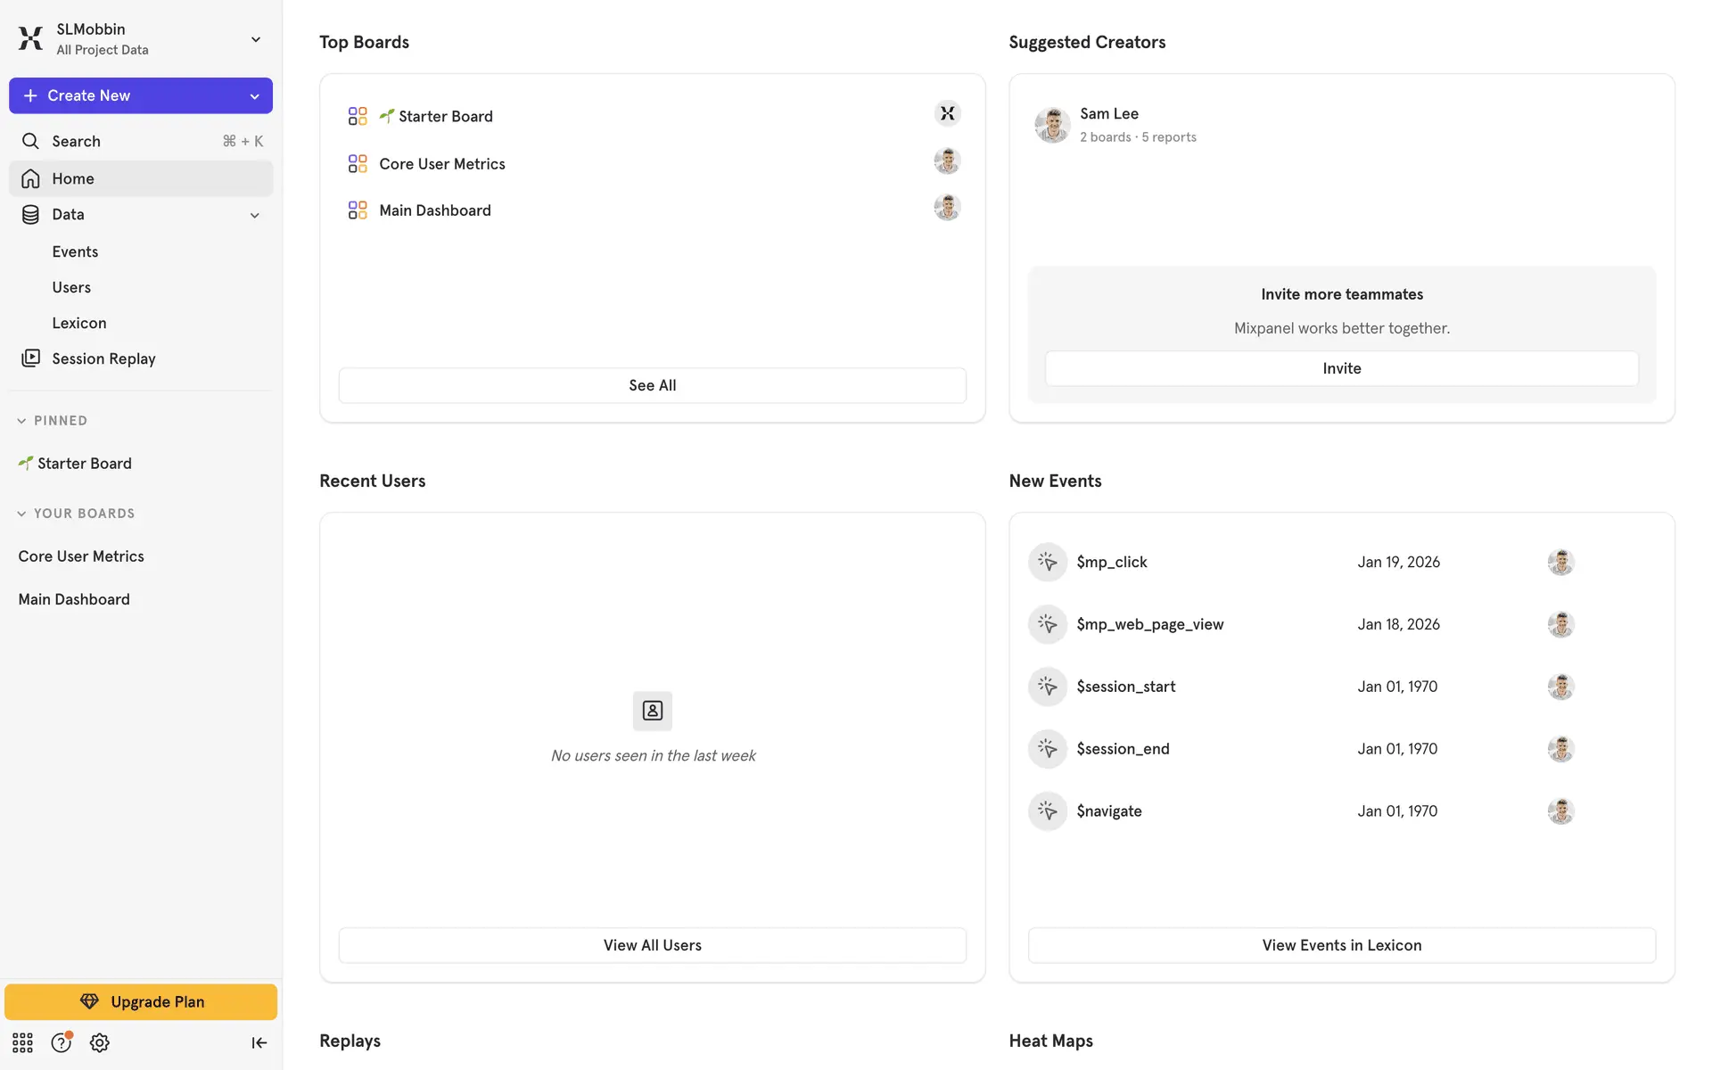This screenshot has height=1070, width=1712.
Task: Click View Events in Lexicon
Action: pyautogui.click(x=1341, y=945)
